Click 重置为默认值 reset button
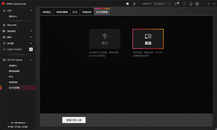The image size is (217, 130). pyautogui.click(x=74, y=120)
